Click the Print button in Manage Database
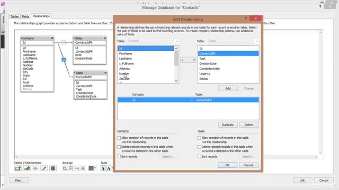 (x=19, y=180)
